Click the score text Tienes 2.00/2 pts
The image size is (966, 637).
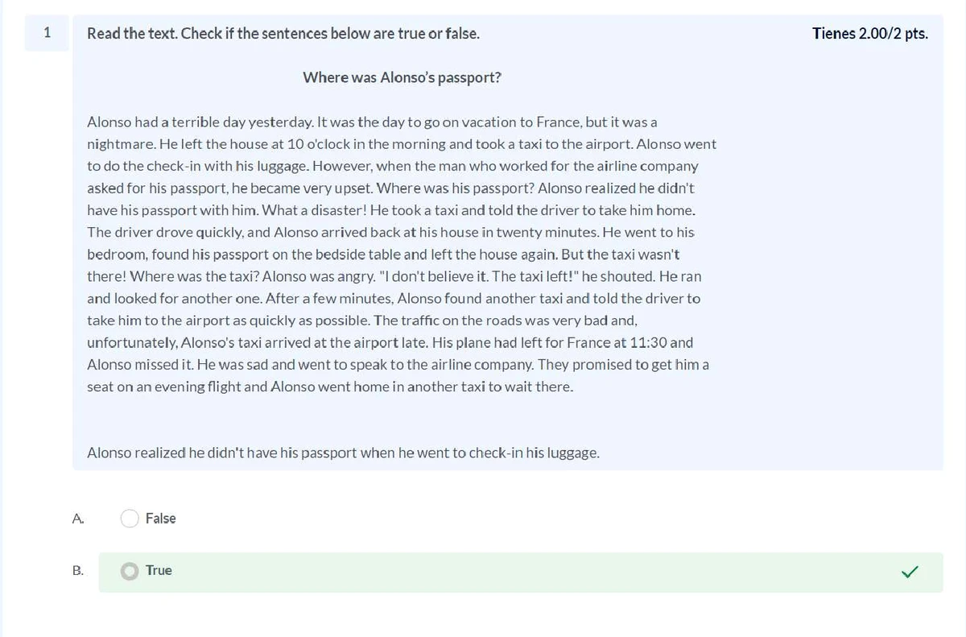[x=869, y=34]
